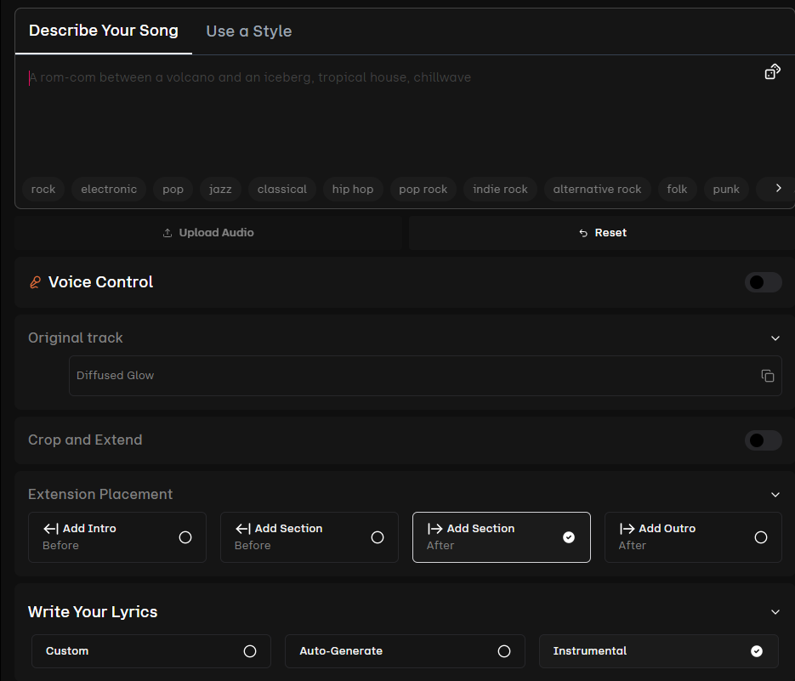Choose Auto-Generate lyrics option
795x681 pixels.
pos(405,651)
